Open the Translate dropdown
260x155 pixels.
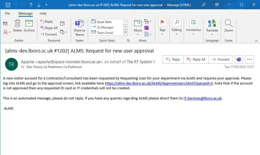212,28
